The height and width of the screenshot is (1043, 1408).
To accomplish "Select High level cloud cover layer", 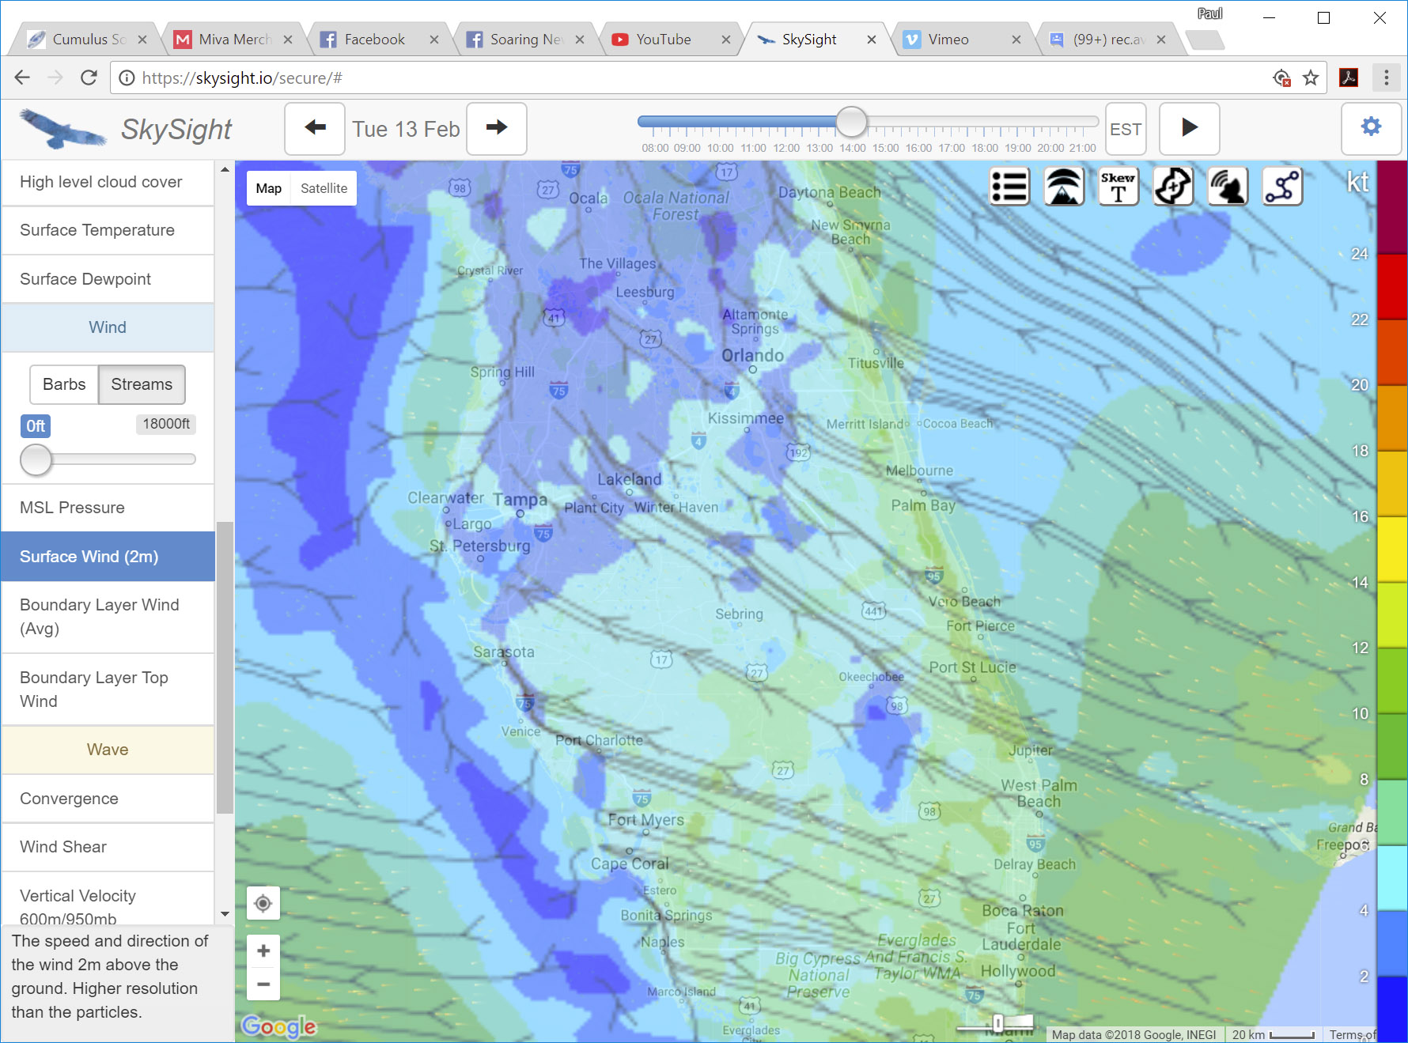I will click(108, 182).
